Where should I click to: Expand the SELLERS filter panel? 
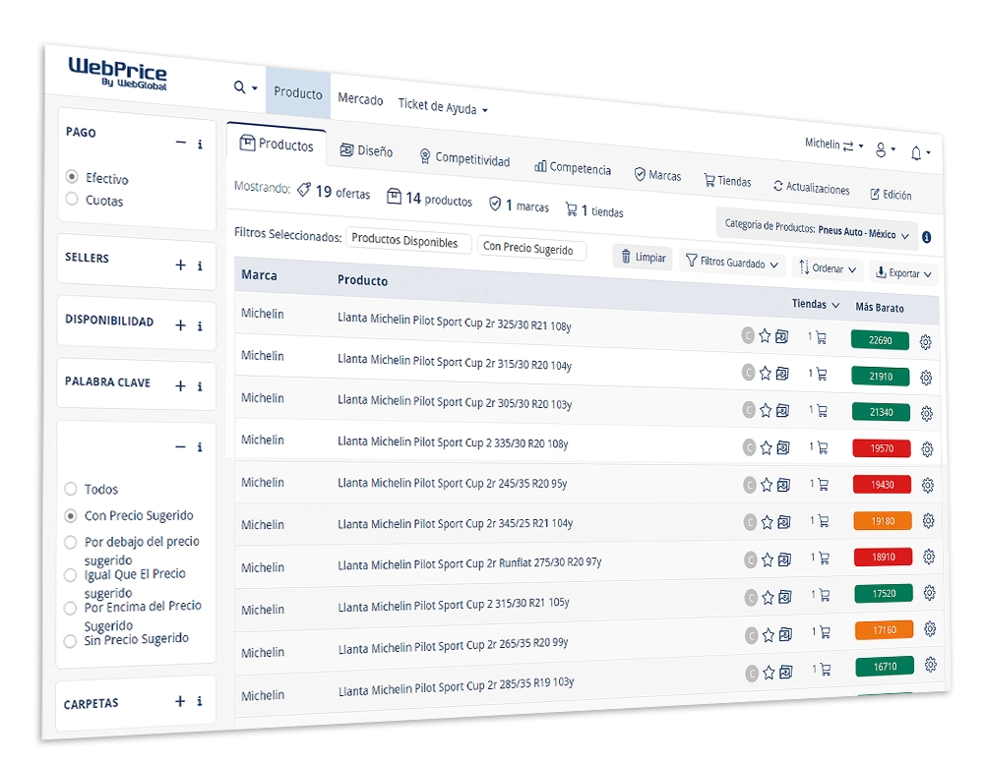coord(181,265)
